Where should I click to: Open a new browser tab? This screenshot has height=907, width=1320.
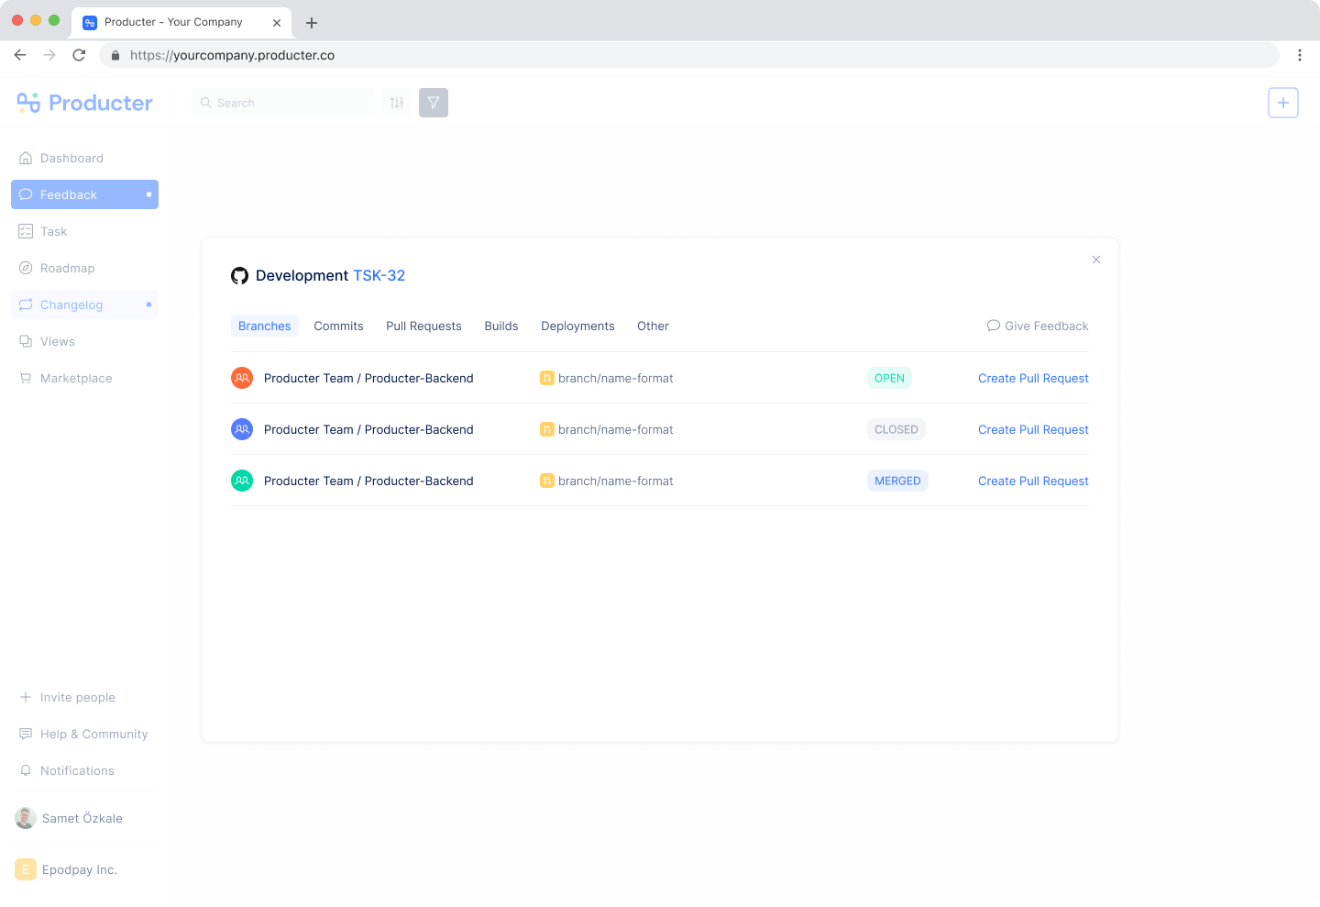(x=312, y=23)
